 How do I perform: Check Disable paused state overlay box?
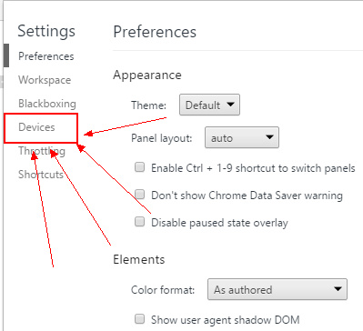tap(139, 222)
